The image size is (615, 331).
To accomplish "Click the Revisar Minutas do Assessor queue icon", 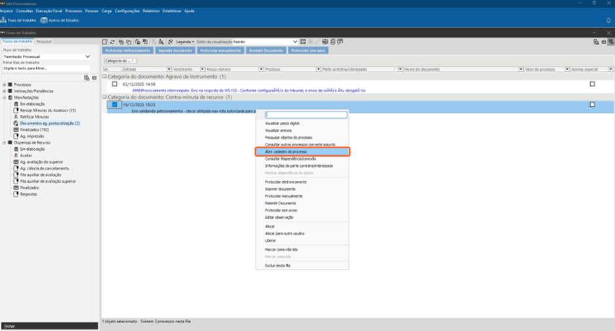I will [15, 111].
